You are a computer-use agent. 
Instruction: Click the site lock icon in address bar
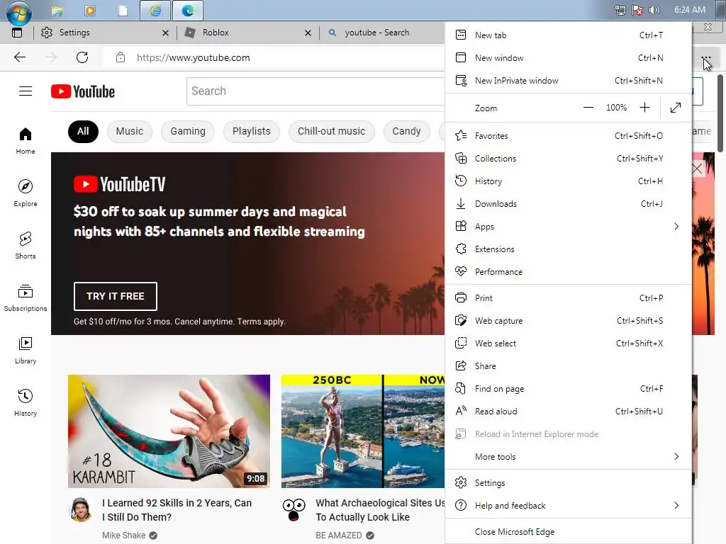(x=121, y=57)
